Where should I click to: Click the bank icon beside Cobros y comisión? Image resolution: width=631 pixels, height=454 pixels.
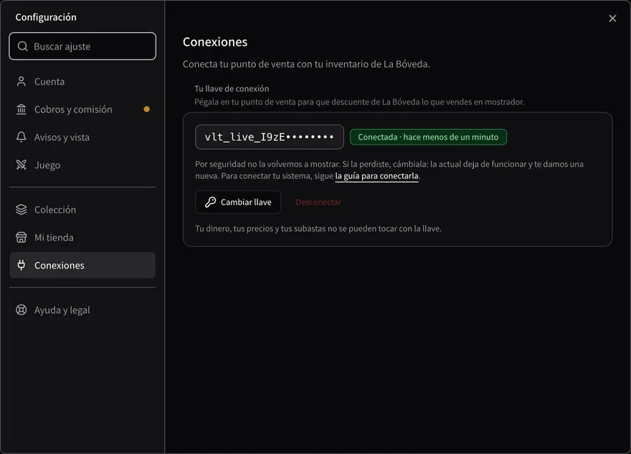pyautogui.click(x=22, y=110)
